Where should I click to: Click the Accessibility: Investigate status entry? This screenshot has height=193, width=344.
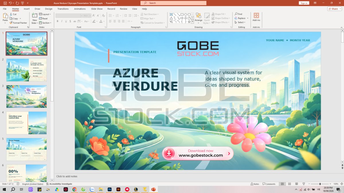59,184
